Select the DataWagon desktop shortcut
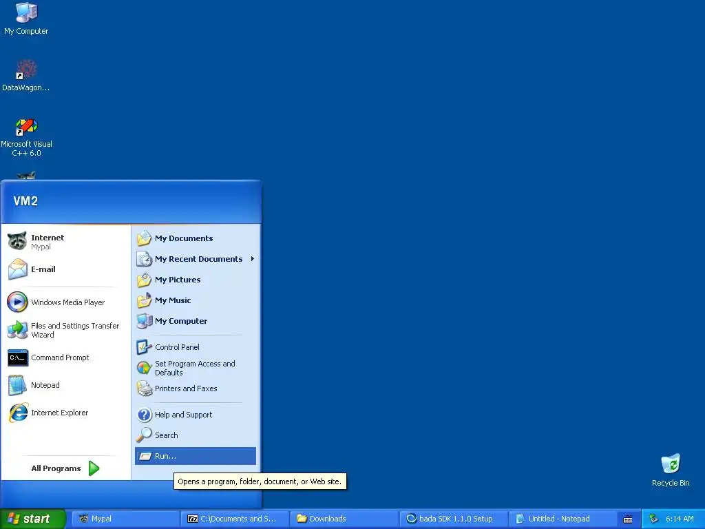 tap(26, 75)
